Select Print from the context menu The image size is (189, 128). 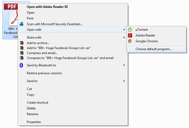coord(30,18)
